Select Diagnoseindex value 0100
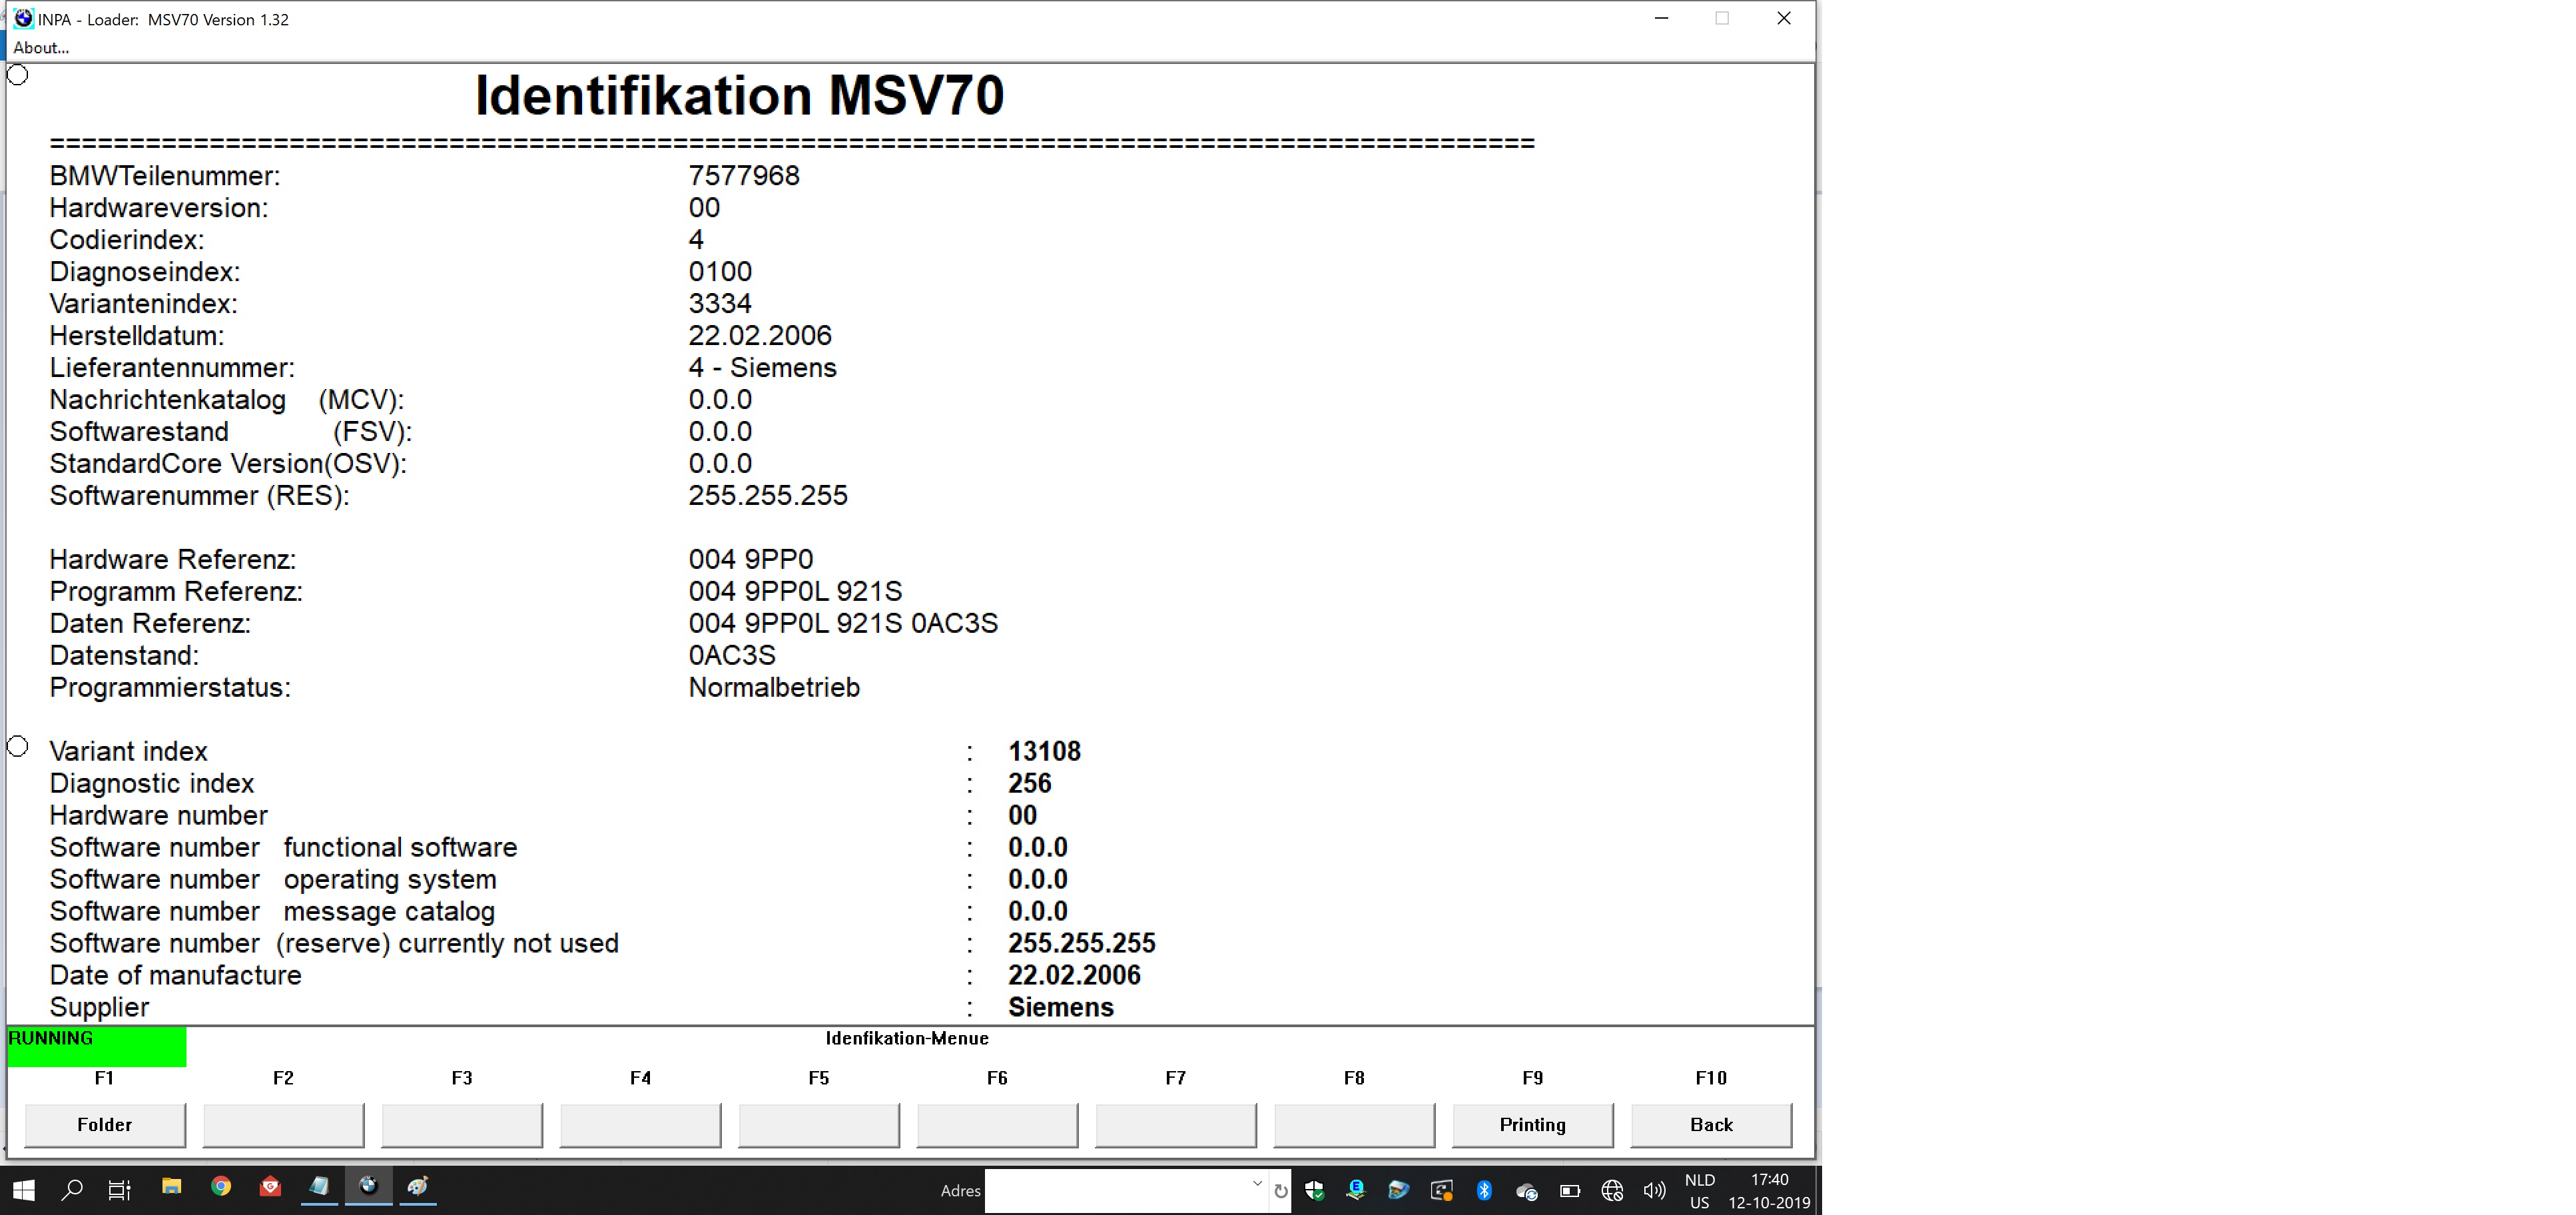Image resolution: width=2576 pixels, height=1215 pixels. pyautogui.click(x=720, y=272)
